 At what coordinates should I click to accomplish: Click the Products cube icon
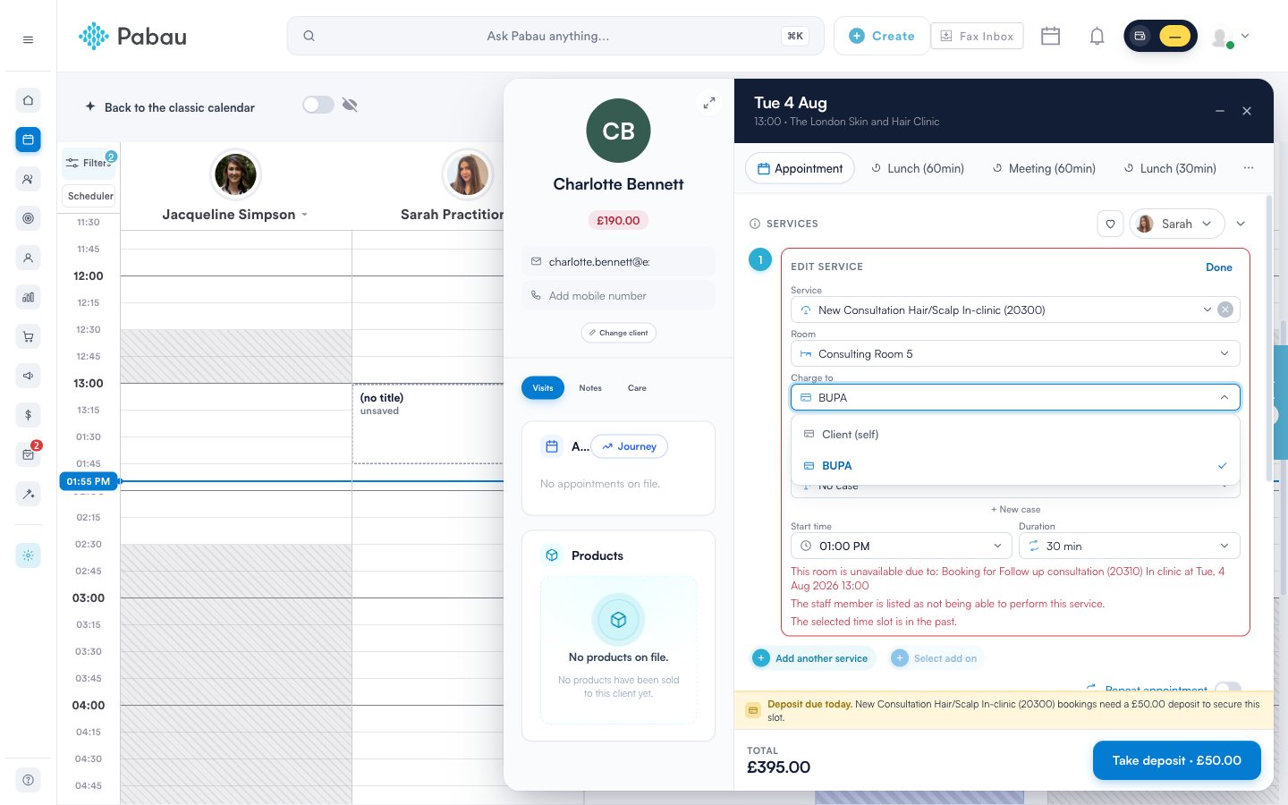[x=552, y=555]
